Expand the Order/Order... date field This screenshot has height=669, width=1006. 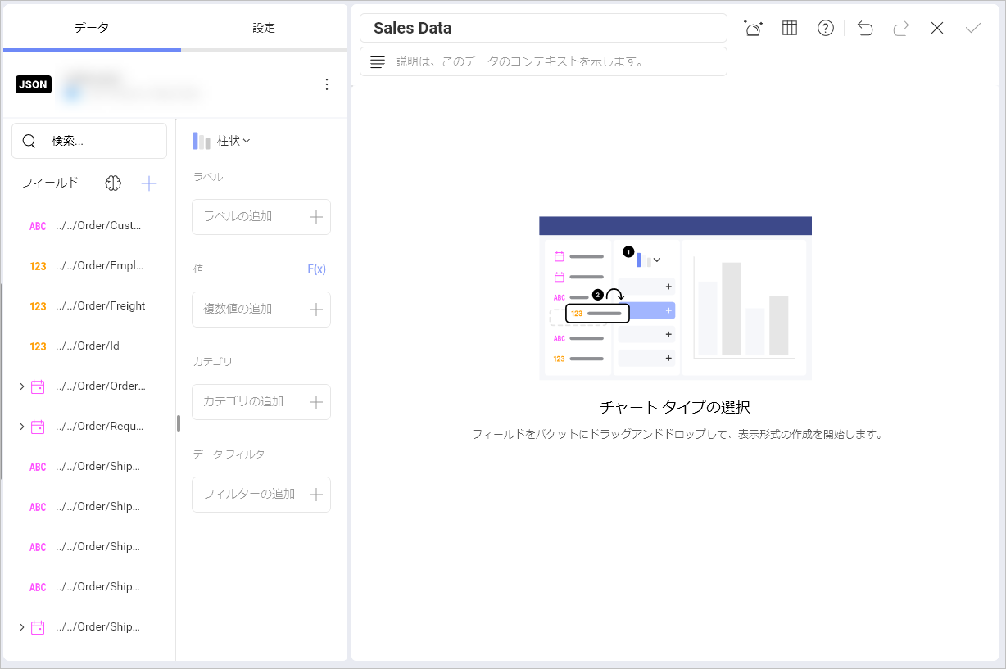(x=21, y=386)
